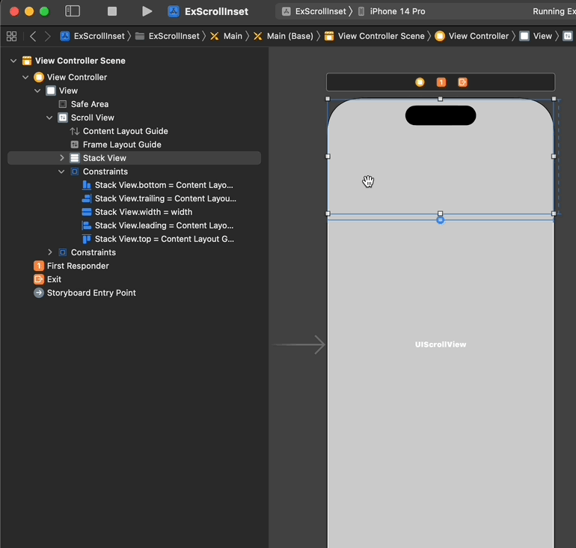
Task: Toggle the navigator sidebar button
Action: pyautogui.click(x=73, y=11)
